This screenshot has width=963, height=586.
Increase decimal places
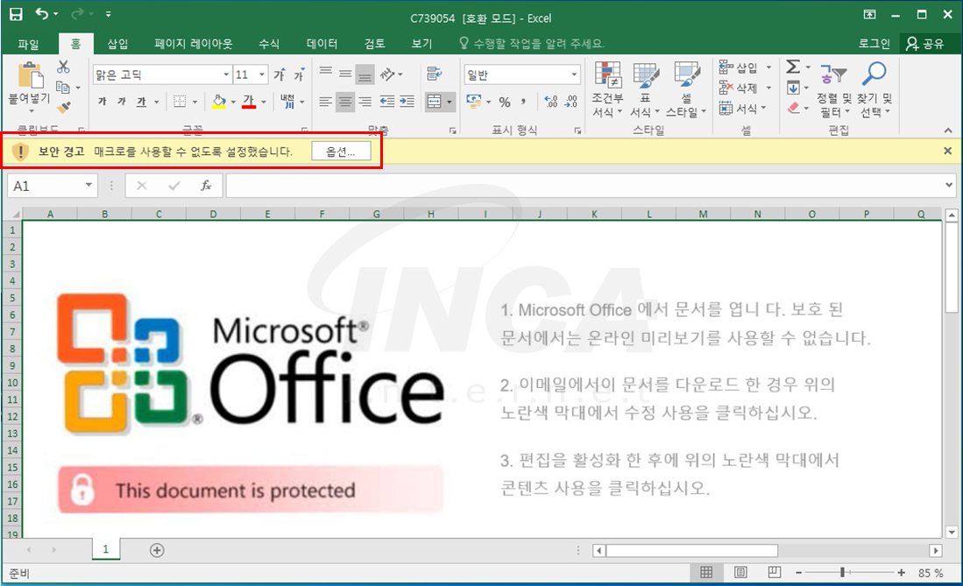tap(551, 102)
